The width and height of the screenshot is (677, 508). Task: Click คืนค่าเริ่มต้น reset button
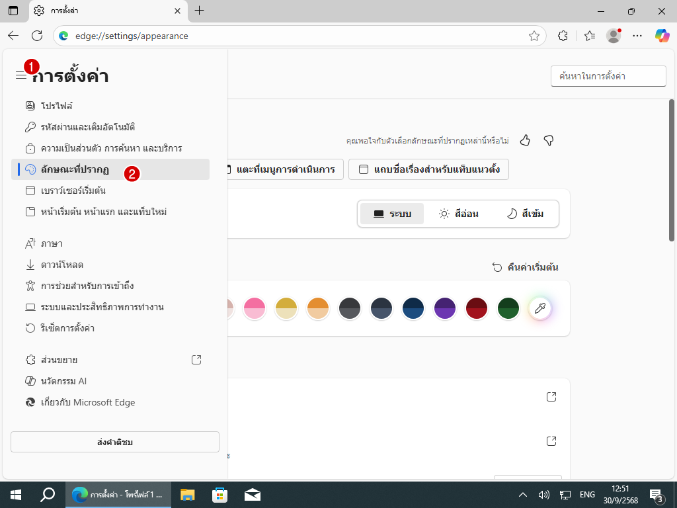pyautogui.click(x=526, y=267)
